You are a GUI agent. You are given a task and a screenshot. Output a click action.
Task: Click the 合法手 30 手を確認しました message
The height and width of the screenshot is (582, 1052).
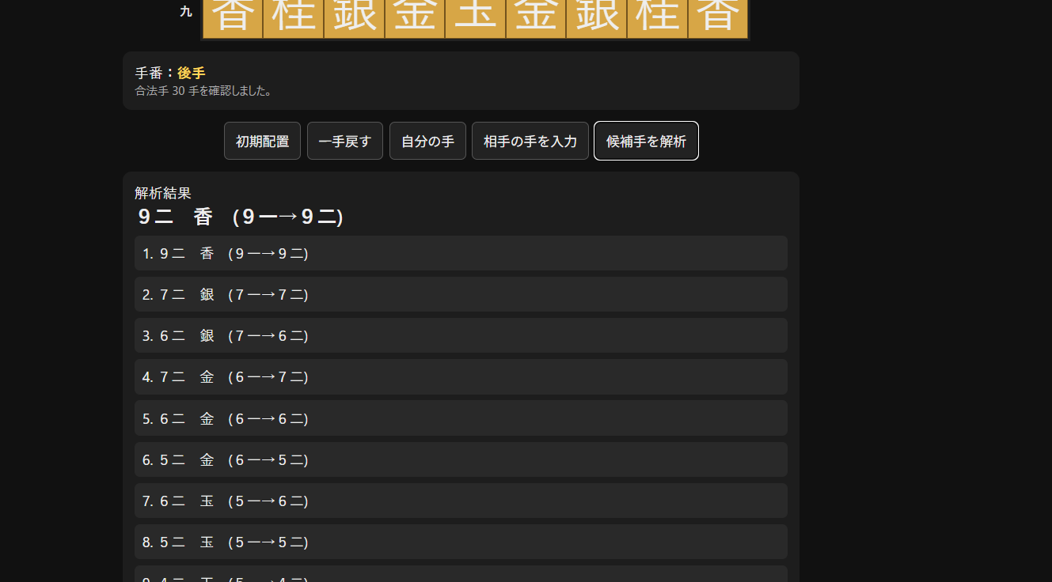(203, 91)
